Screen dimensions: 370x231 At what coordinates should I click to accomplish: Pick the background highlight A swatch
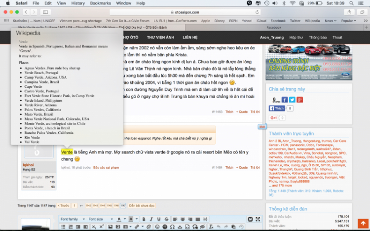(131, 219)
